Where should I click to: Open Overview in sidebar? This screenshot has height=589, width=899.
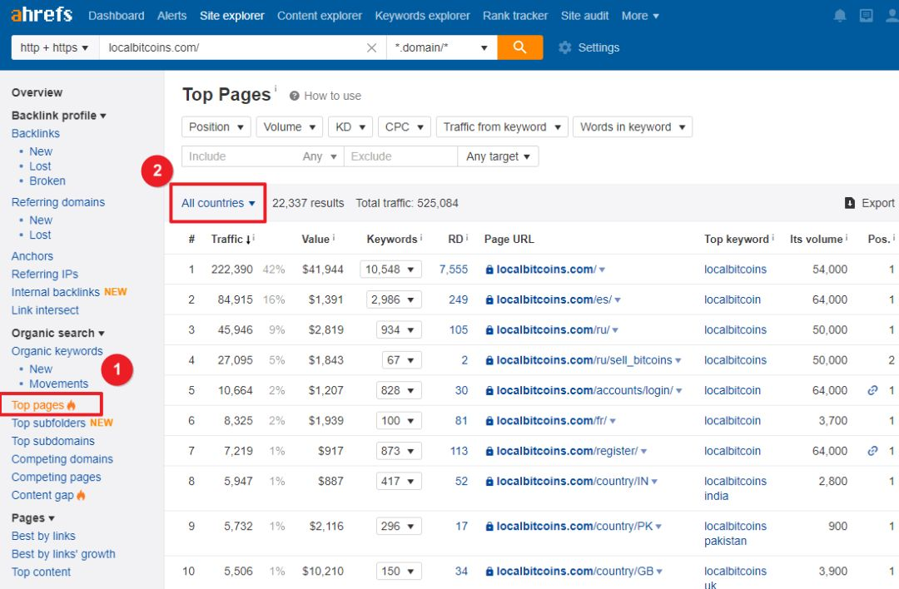(x=37, y=92)
